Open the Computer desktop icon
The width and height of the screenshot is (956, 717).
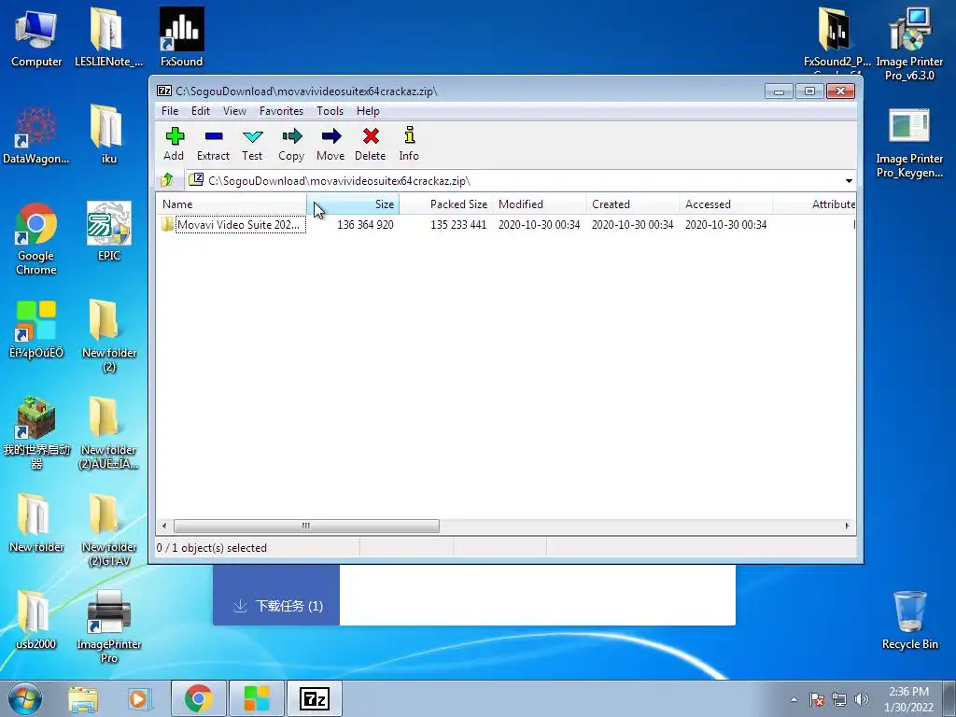pyautogui.click(x=36, y=37)
